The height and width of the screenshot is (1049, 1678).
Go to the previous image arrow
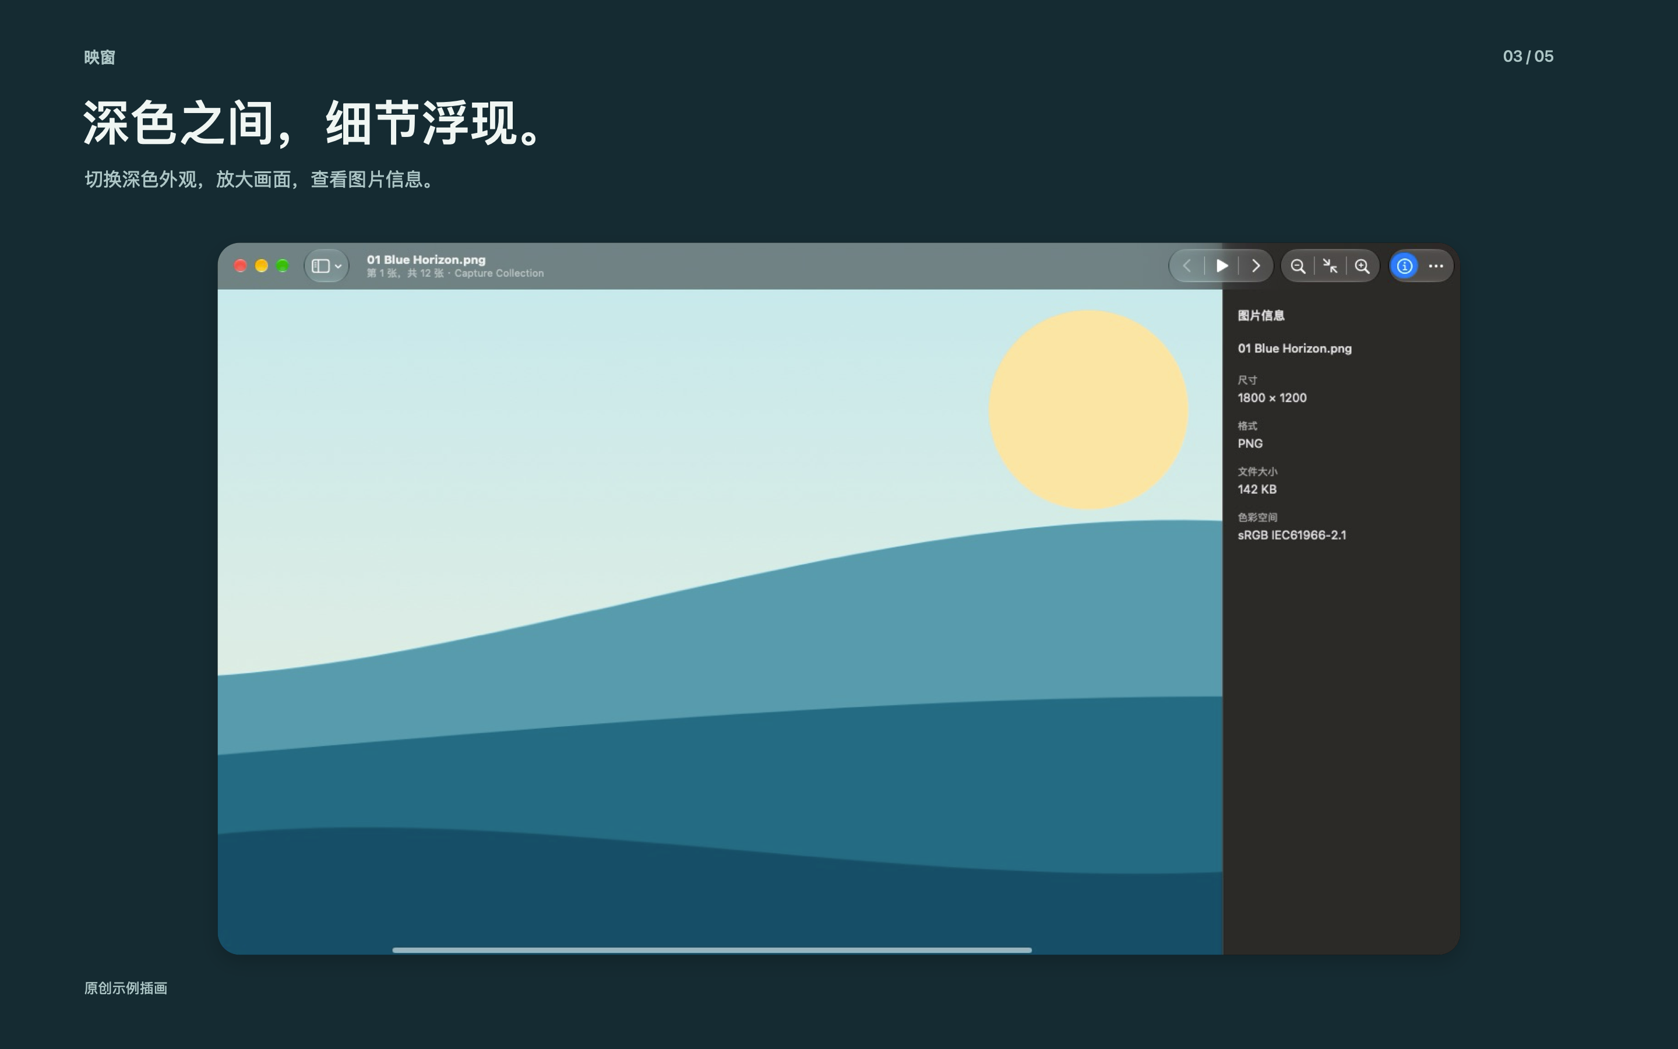click(x=1187, y=266)
